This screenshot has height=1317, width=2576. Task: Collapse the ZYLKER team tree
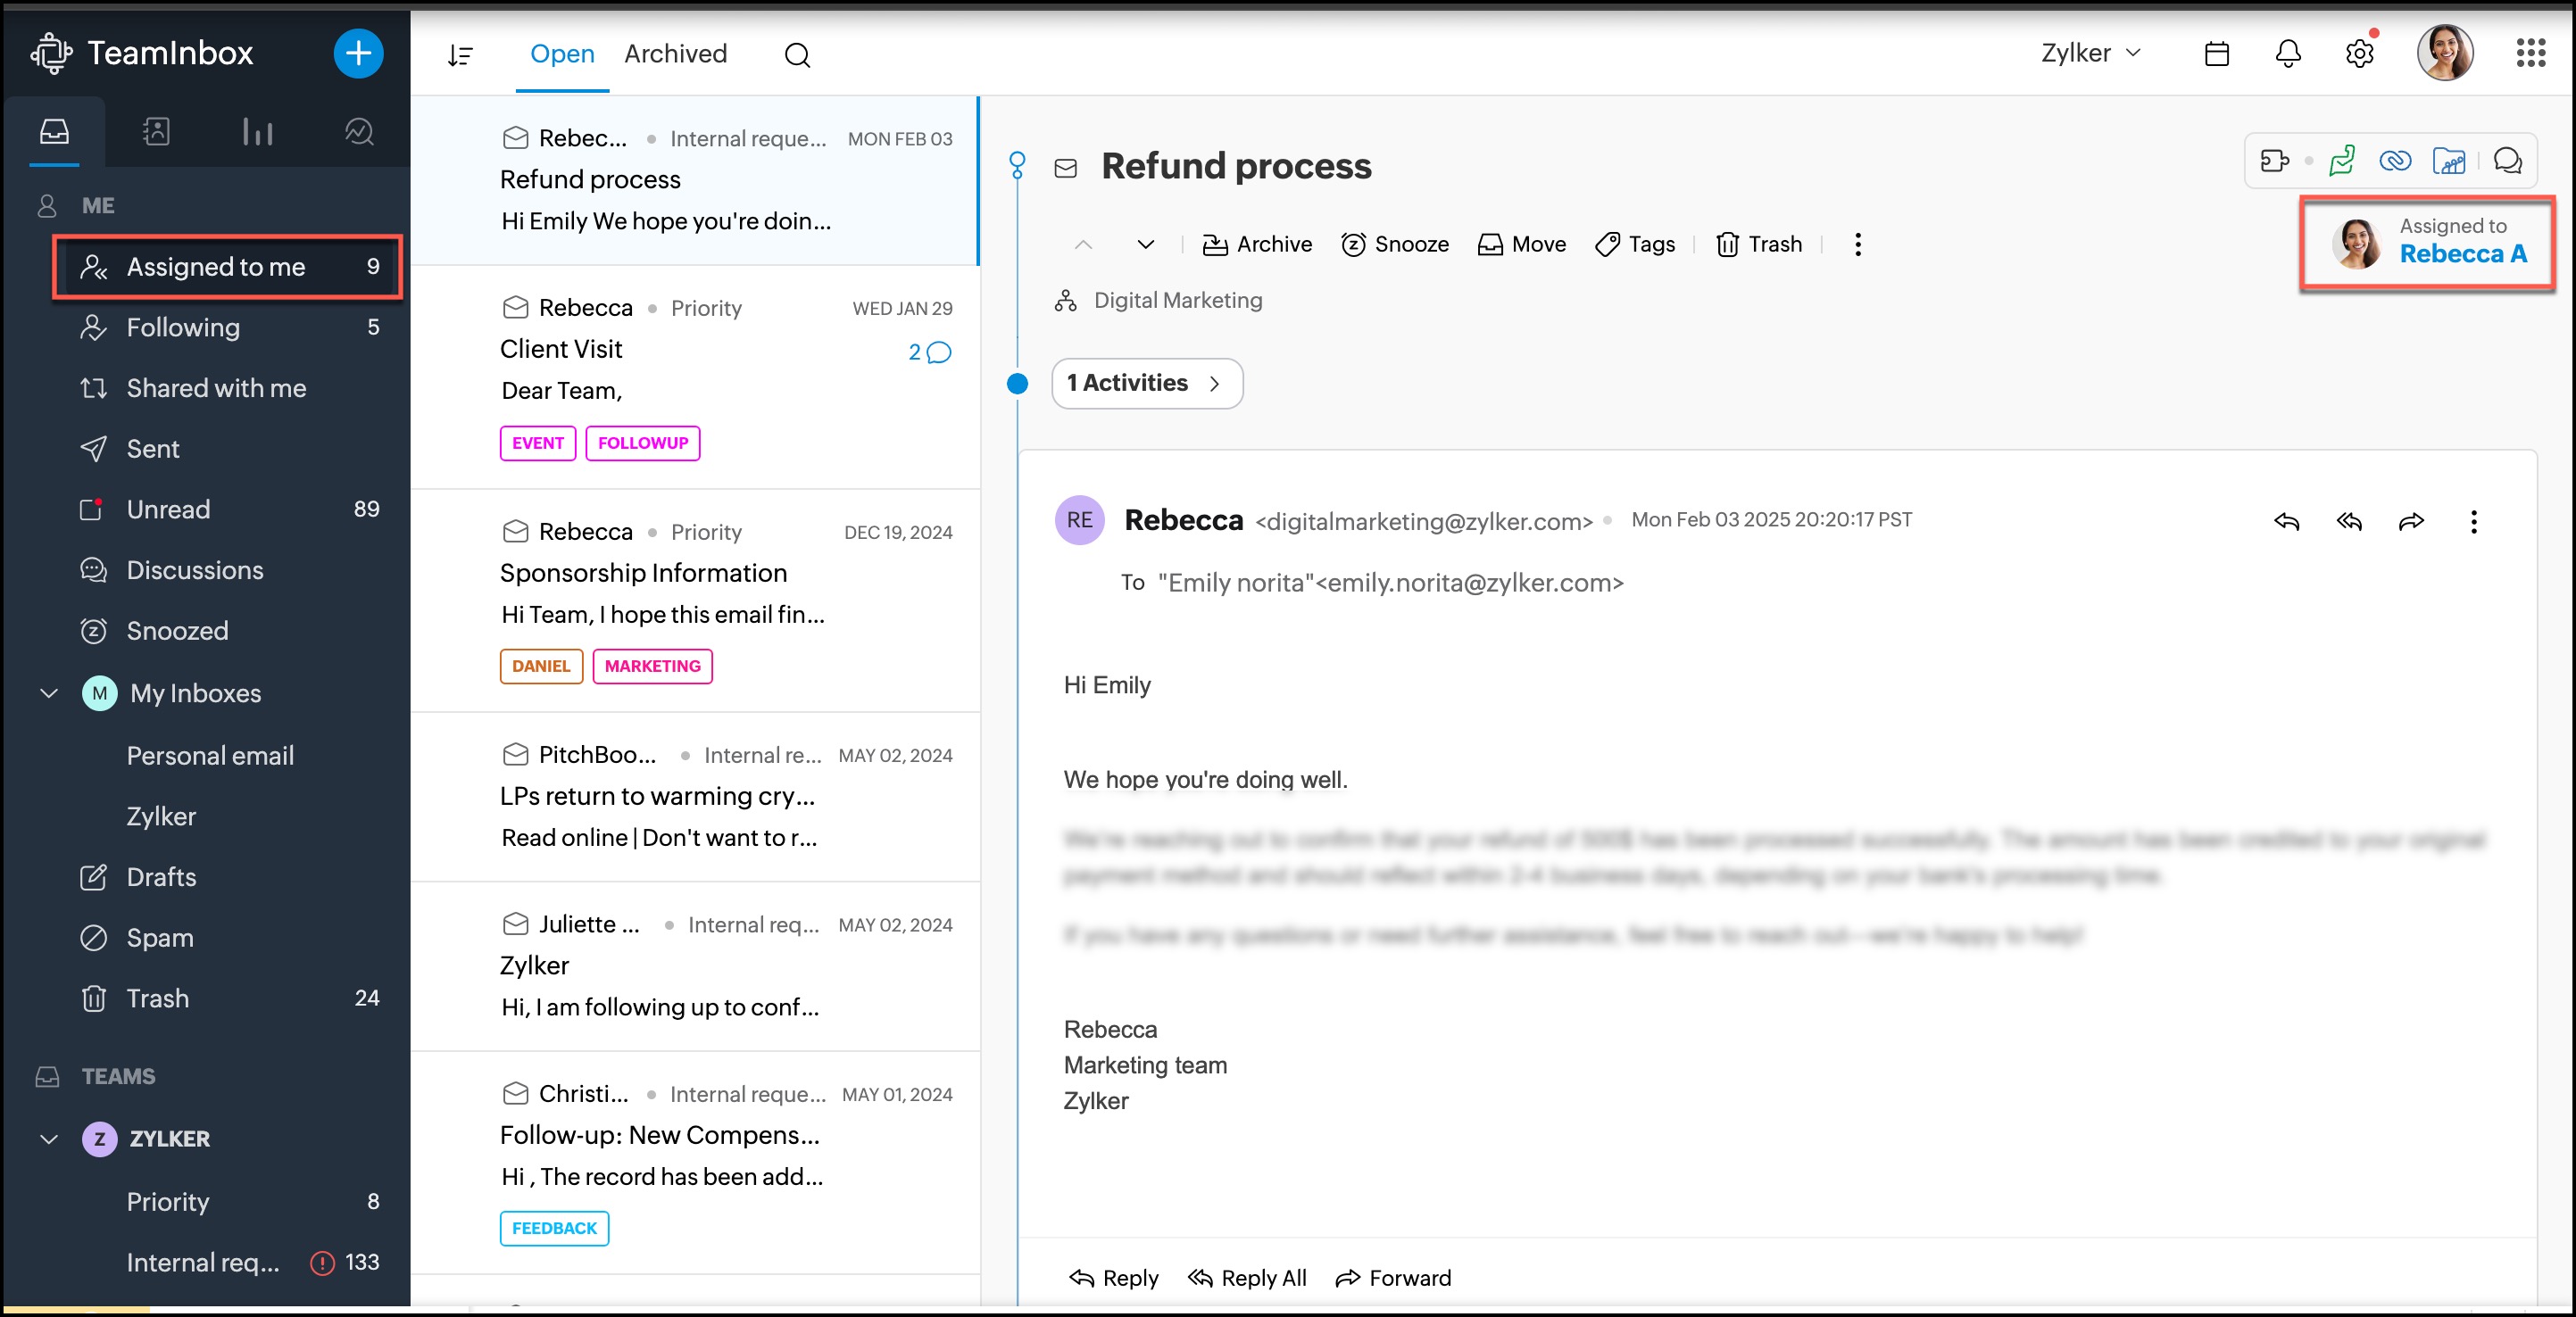49,1139
